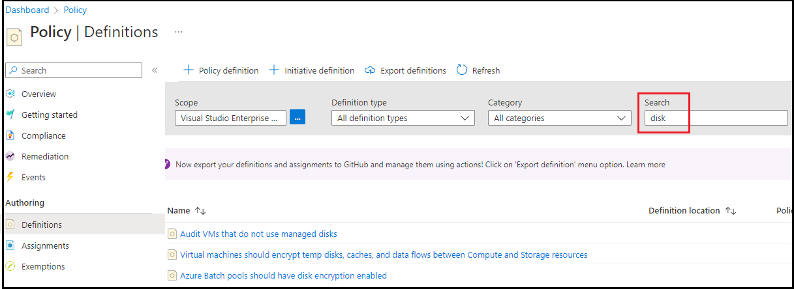Click icon beside Azure Batch pools policy
Image resolution: width=794 pixels, height=289 pixels.
pyautogui.click(x=172, y=275)
